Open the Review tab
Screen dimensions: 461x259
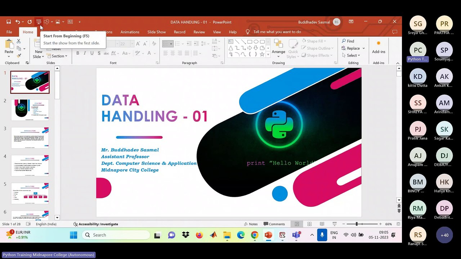tap(199, 32)
